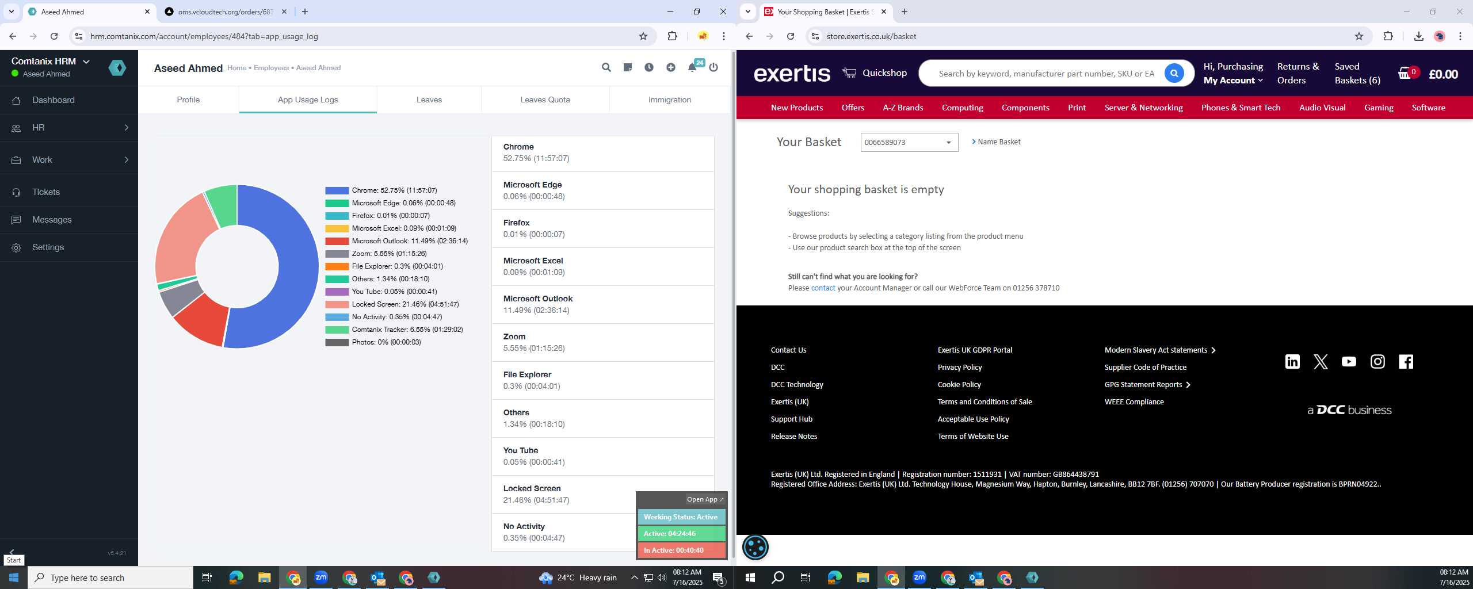The width and height of the screenshot is (1473, 589).
Task: Open Returns & Orders link
Action: (1298, 74)
